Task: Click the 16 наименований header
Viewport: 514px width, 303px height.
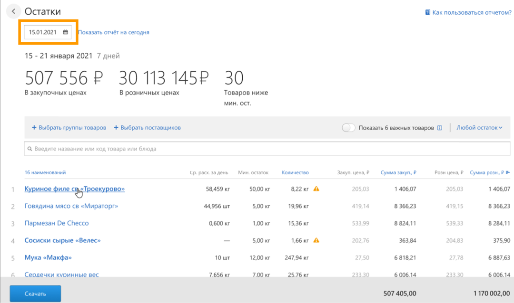Action: [x=45, y=172]
